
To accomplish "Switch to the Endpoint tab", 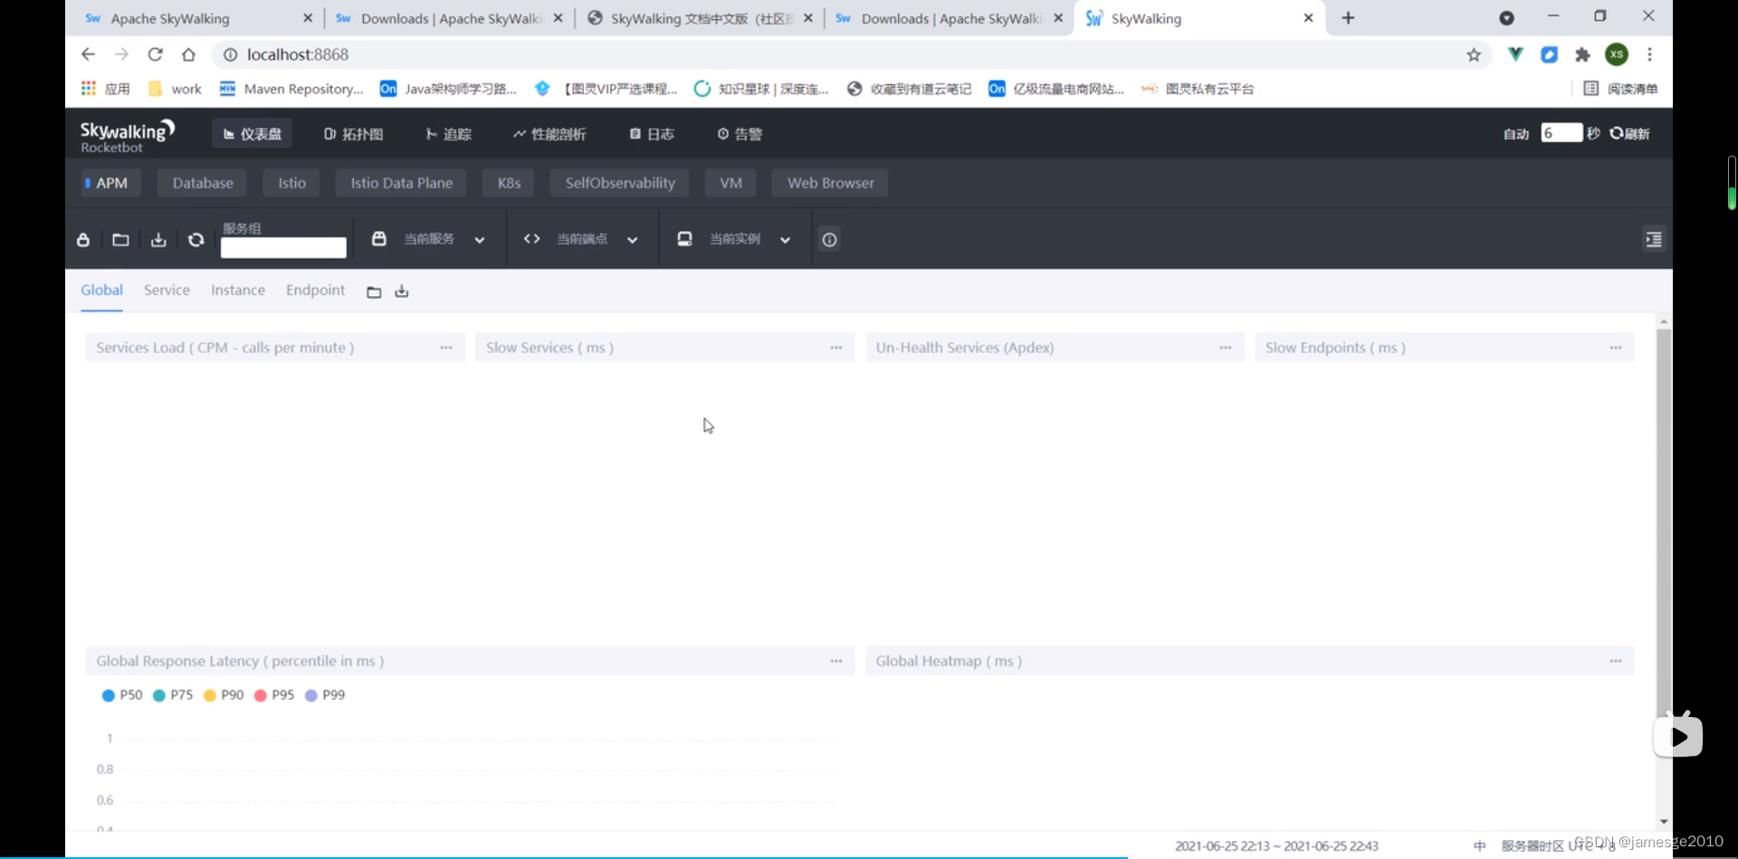I will coord(315,291).
